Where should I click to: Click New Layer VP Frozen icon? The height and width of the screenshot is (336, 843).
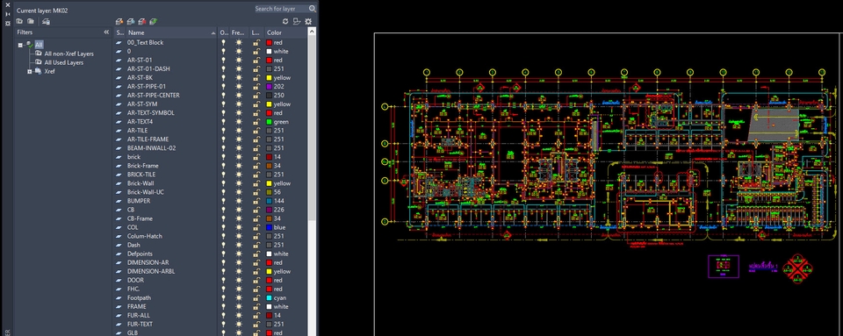[131, 21]
